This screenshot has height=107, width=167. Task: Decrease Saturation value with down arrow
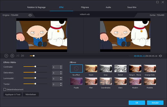[61, 74]
